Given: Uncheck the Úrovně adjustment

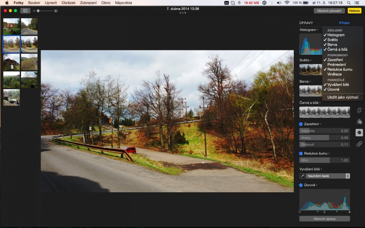Looking at the screenshot, I should coord(301,185).
